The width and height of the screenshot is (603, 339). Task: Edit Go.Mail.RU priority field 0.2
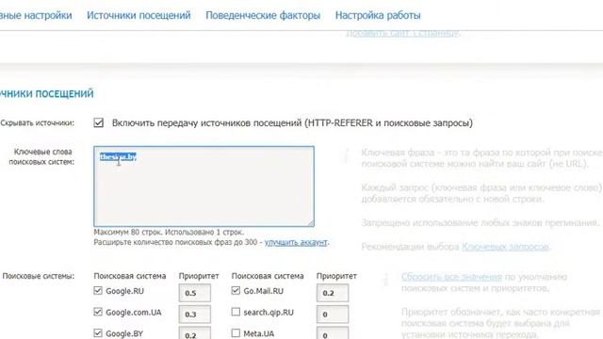tap(333, 293)
